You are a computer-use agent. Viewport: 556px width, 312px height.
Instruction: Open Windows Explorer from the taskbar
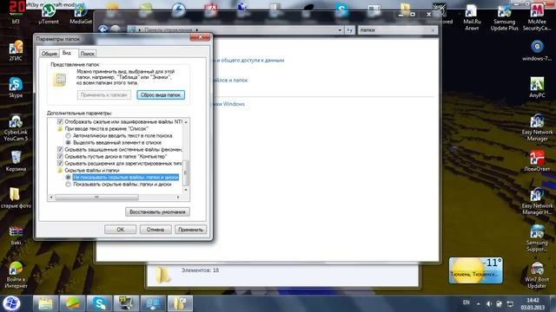(x=45, y=303)
